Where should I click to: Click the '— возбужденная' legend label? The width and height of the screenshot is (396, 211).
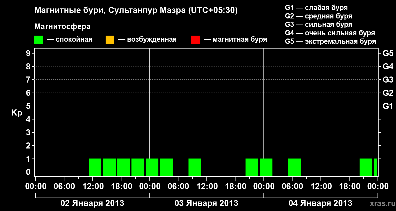pos(147,40)
